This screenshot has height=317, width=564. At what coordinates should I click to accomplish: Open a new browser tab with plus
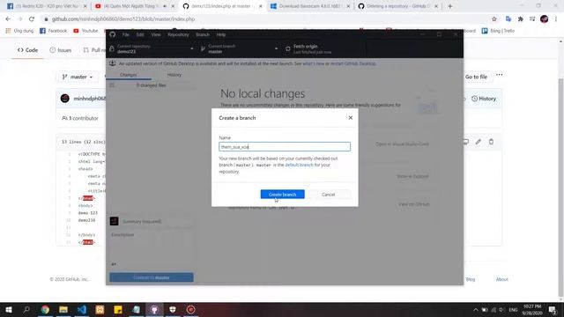(x=450, y=6)
